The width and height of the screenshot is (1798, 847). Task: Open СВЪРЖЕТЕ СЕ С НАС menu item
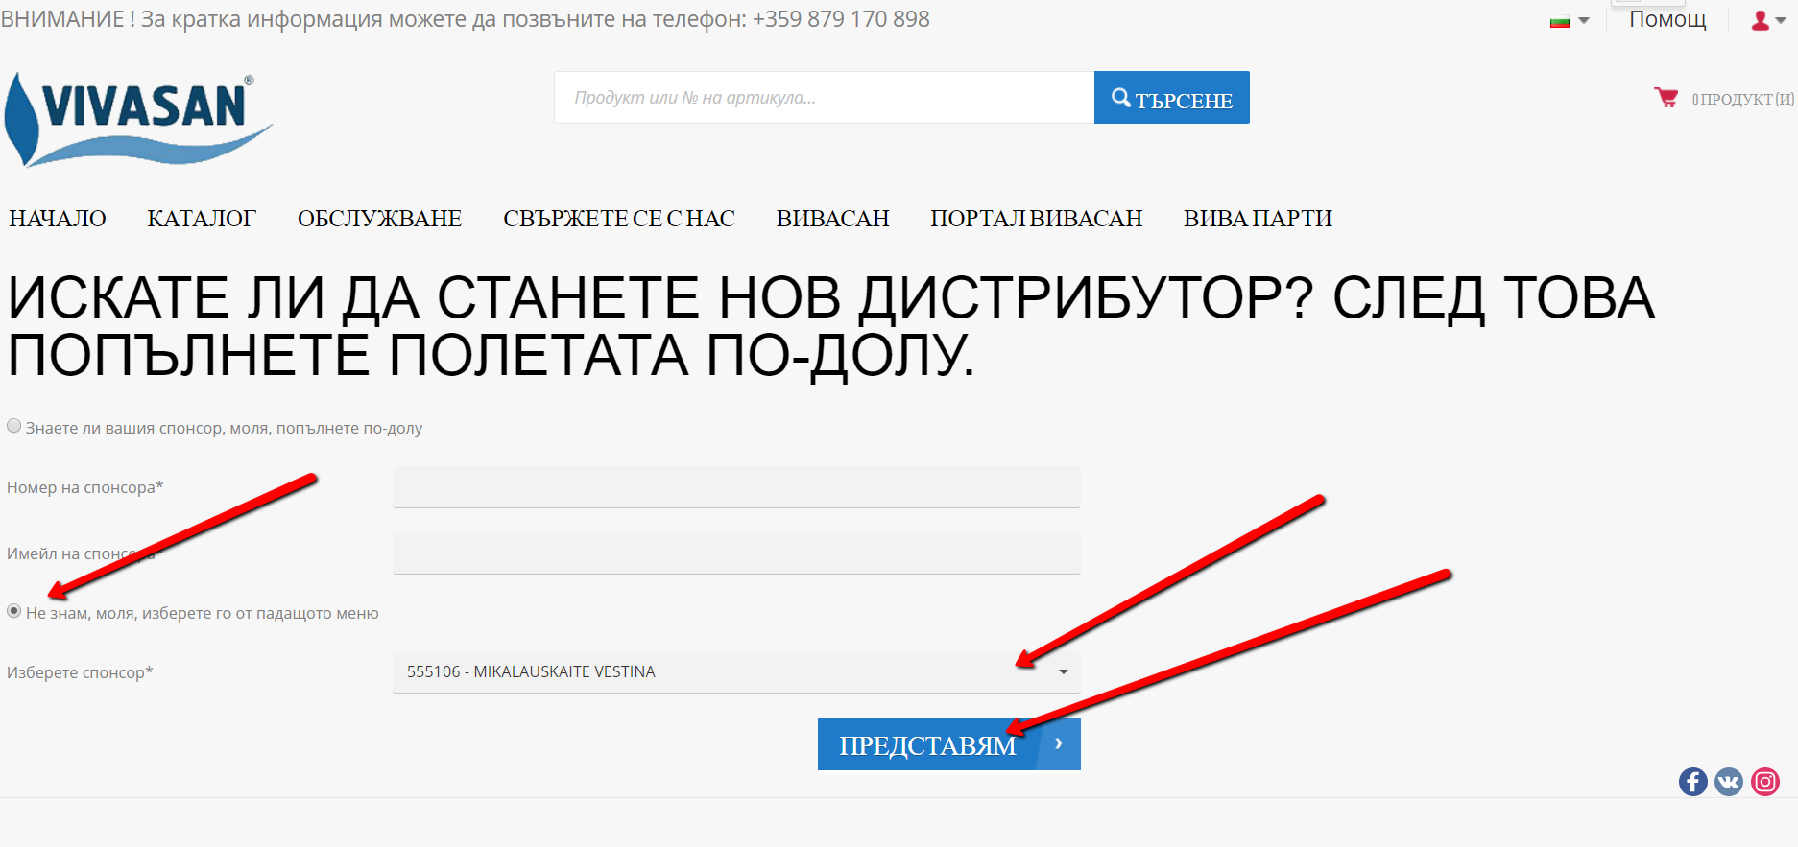pos(619,219)
